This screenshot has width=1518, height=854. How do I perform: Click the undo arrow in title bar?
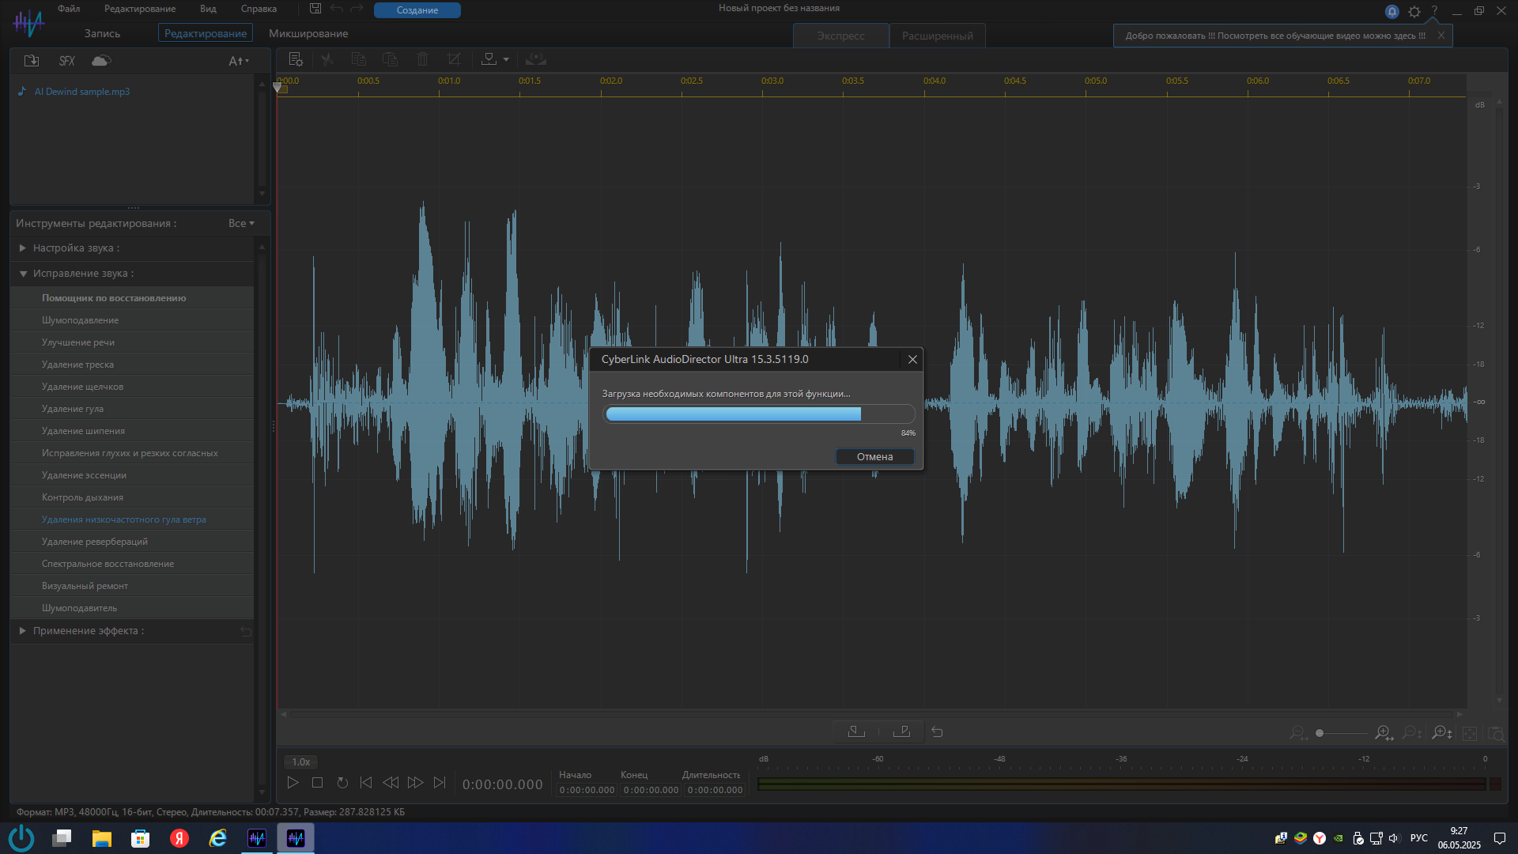(x=336, y=9)
